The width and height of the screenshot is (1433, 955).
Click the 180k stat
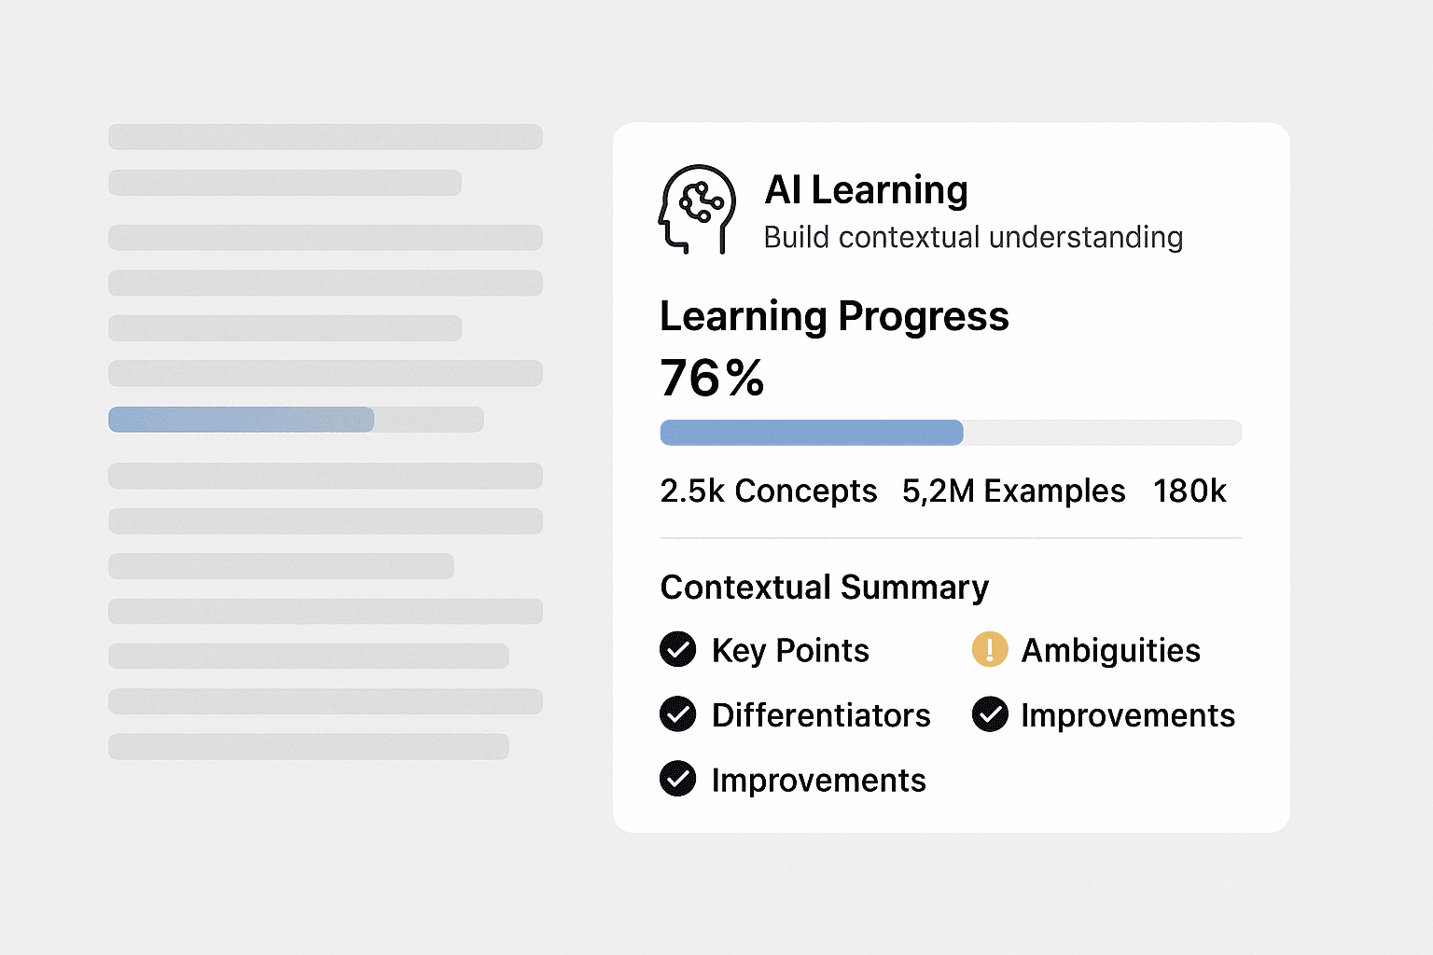click(x=1190, y=491)
